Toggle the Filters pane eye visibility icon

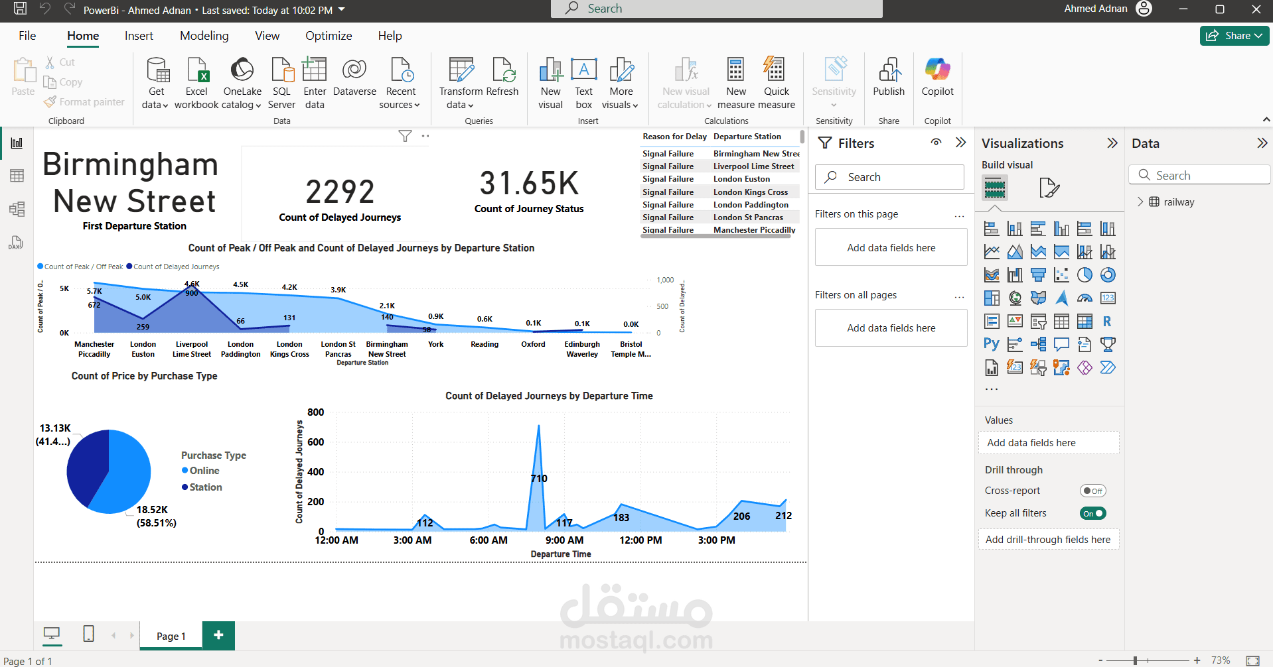pos(936,143)
